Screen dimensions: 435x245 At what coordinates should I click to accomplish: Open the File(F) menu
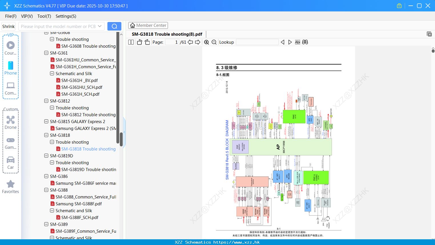pos(11,16)
